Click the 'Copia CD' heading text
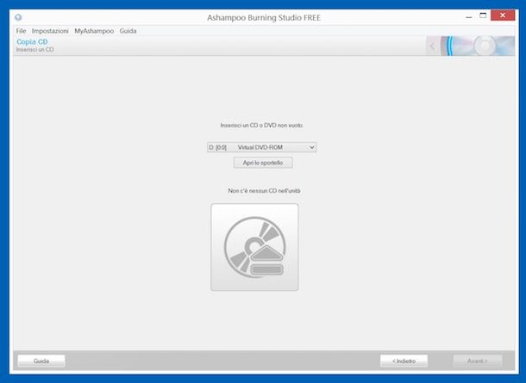The height and width of the screenshot is (383, 526). point(32,42)
